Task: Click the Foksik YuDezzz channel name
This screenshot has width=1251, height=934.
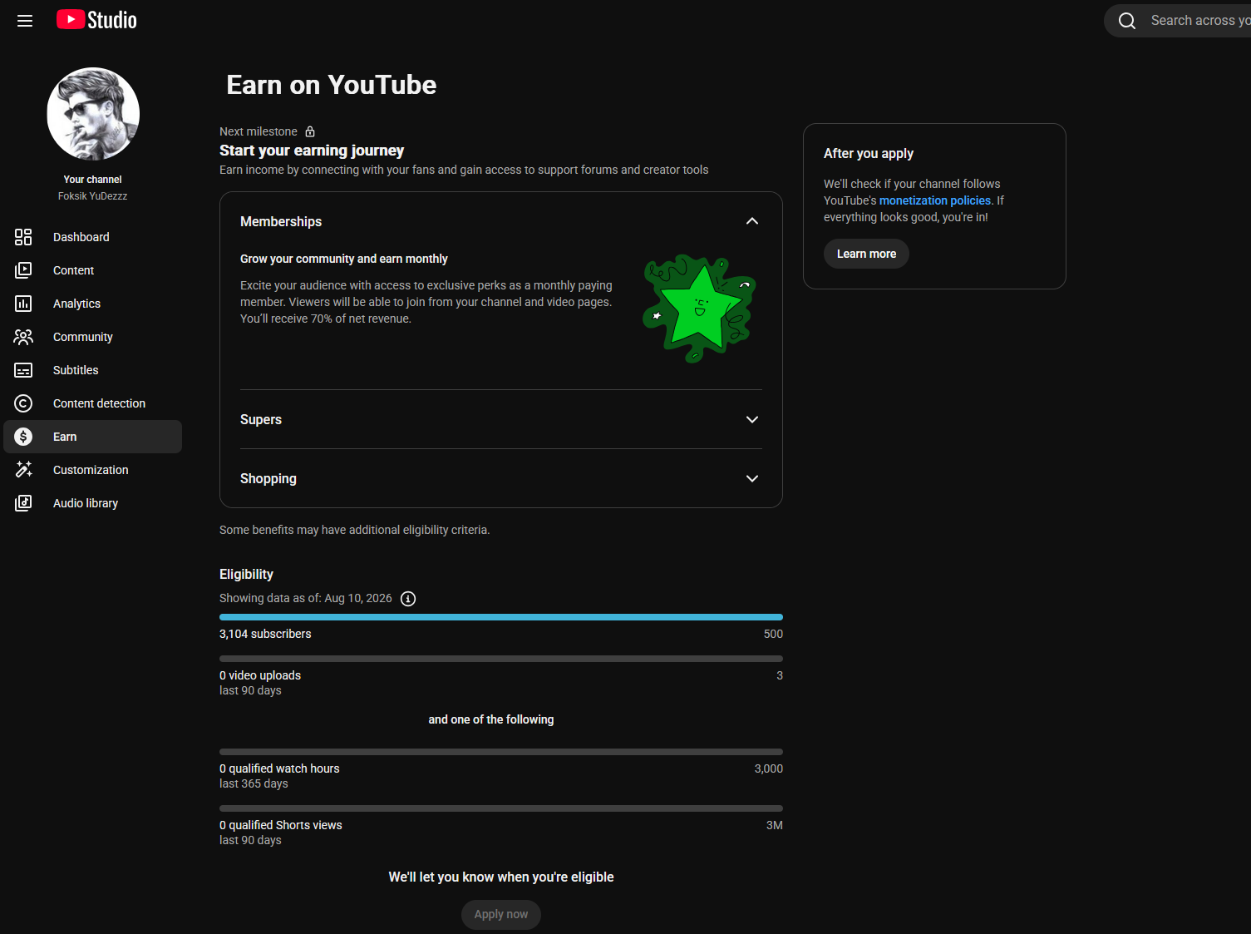Action: (x=93, y=196)
